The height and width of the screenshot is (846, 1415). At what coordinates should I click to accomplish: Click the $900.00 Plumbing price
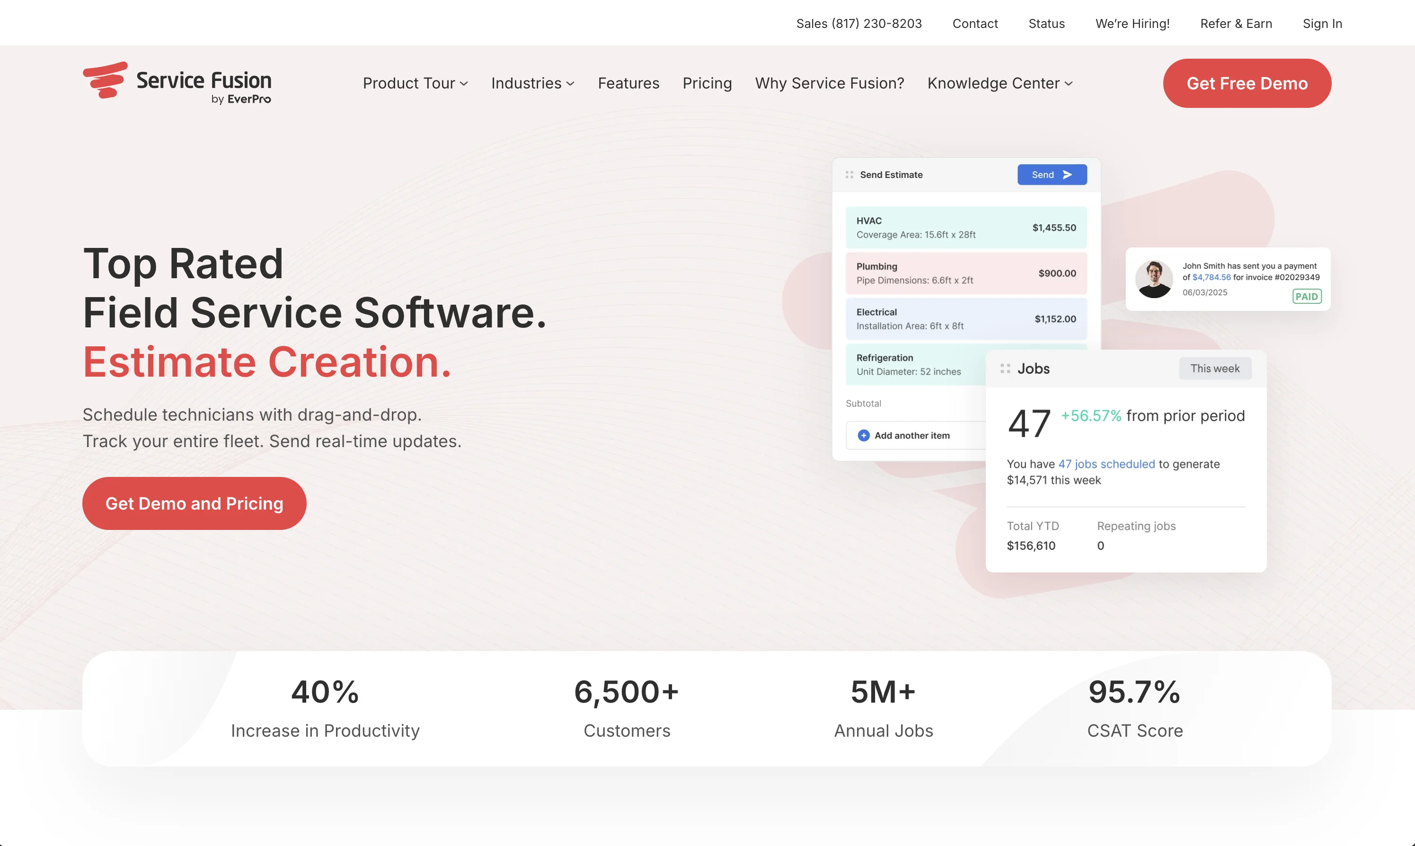(x=1057, y=273)
